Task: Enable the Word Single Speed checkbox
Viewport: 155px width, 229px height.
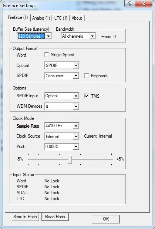Action: point(47,55)
